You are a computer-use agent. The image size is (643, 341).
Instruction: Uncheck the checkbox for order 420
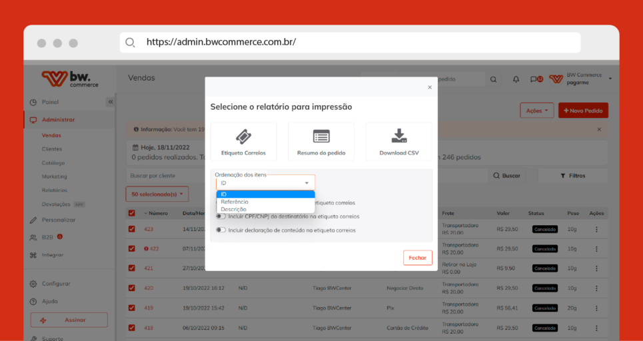(x=132, y=288)
